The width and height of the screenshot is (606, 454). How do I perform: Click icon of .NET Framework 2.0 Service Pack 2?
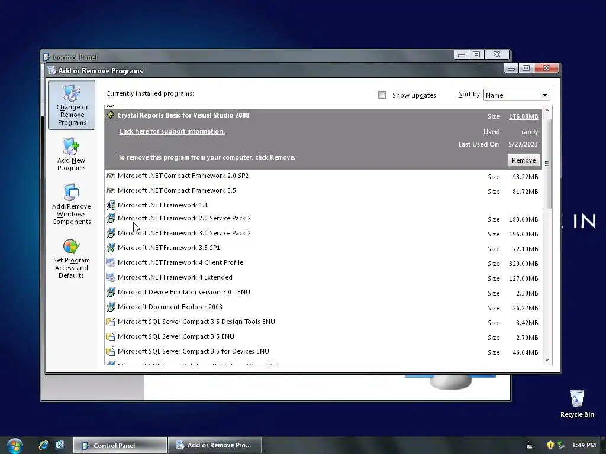coord(111,219)
